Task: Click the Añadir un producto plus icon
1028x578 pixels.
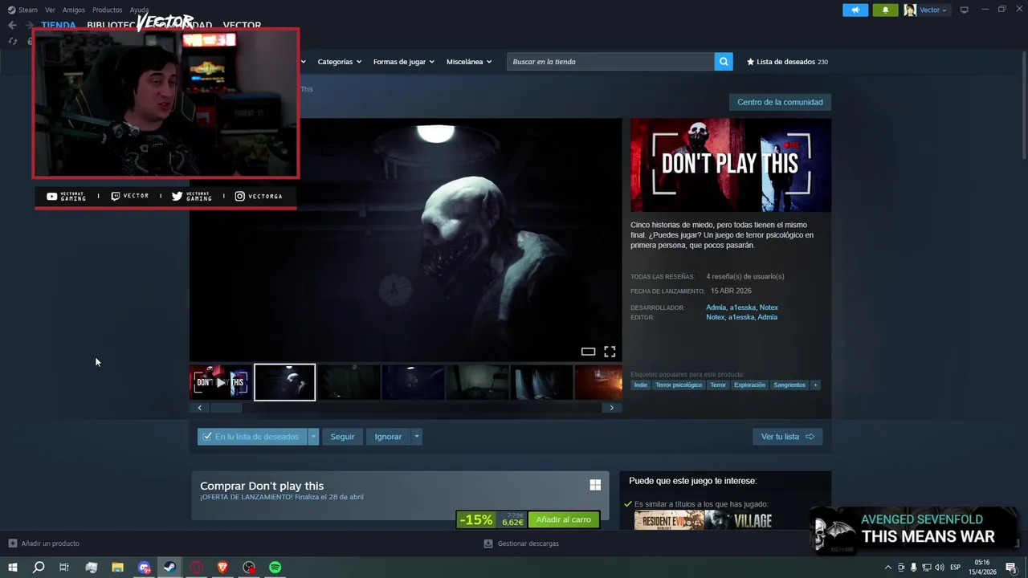Action: pos(12,543)
